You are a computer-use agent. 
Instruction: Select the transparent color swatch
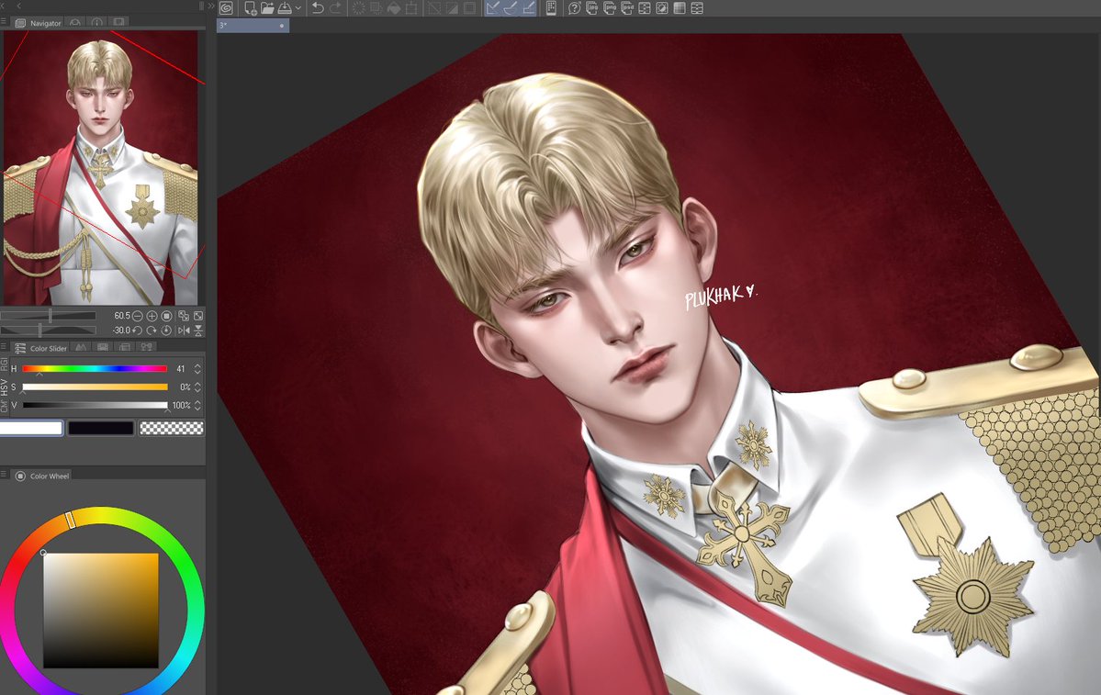pos(172,428)
